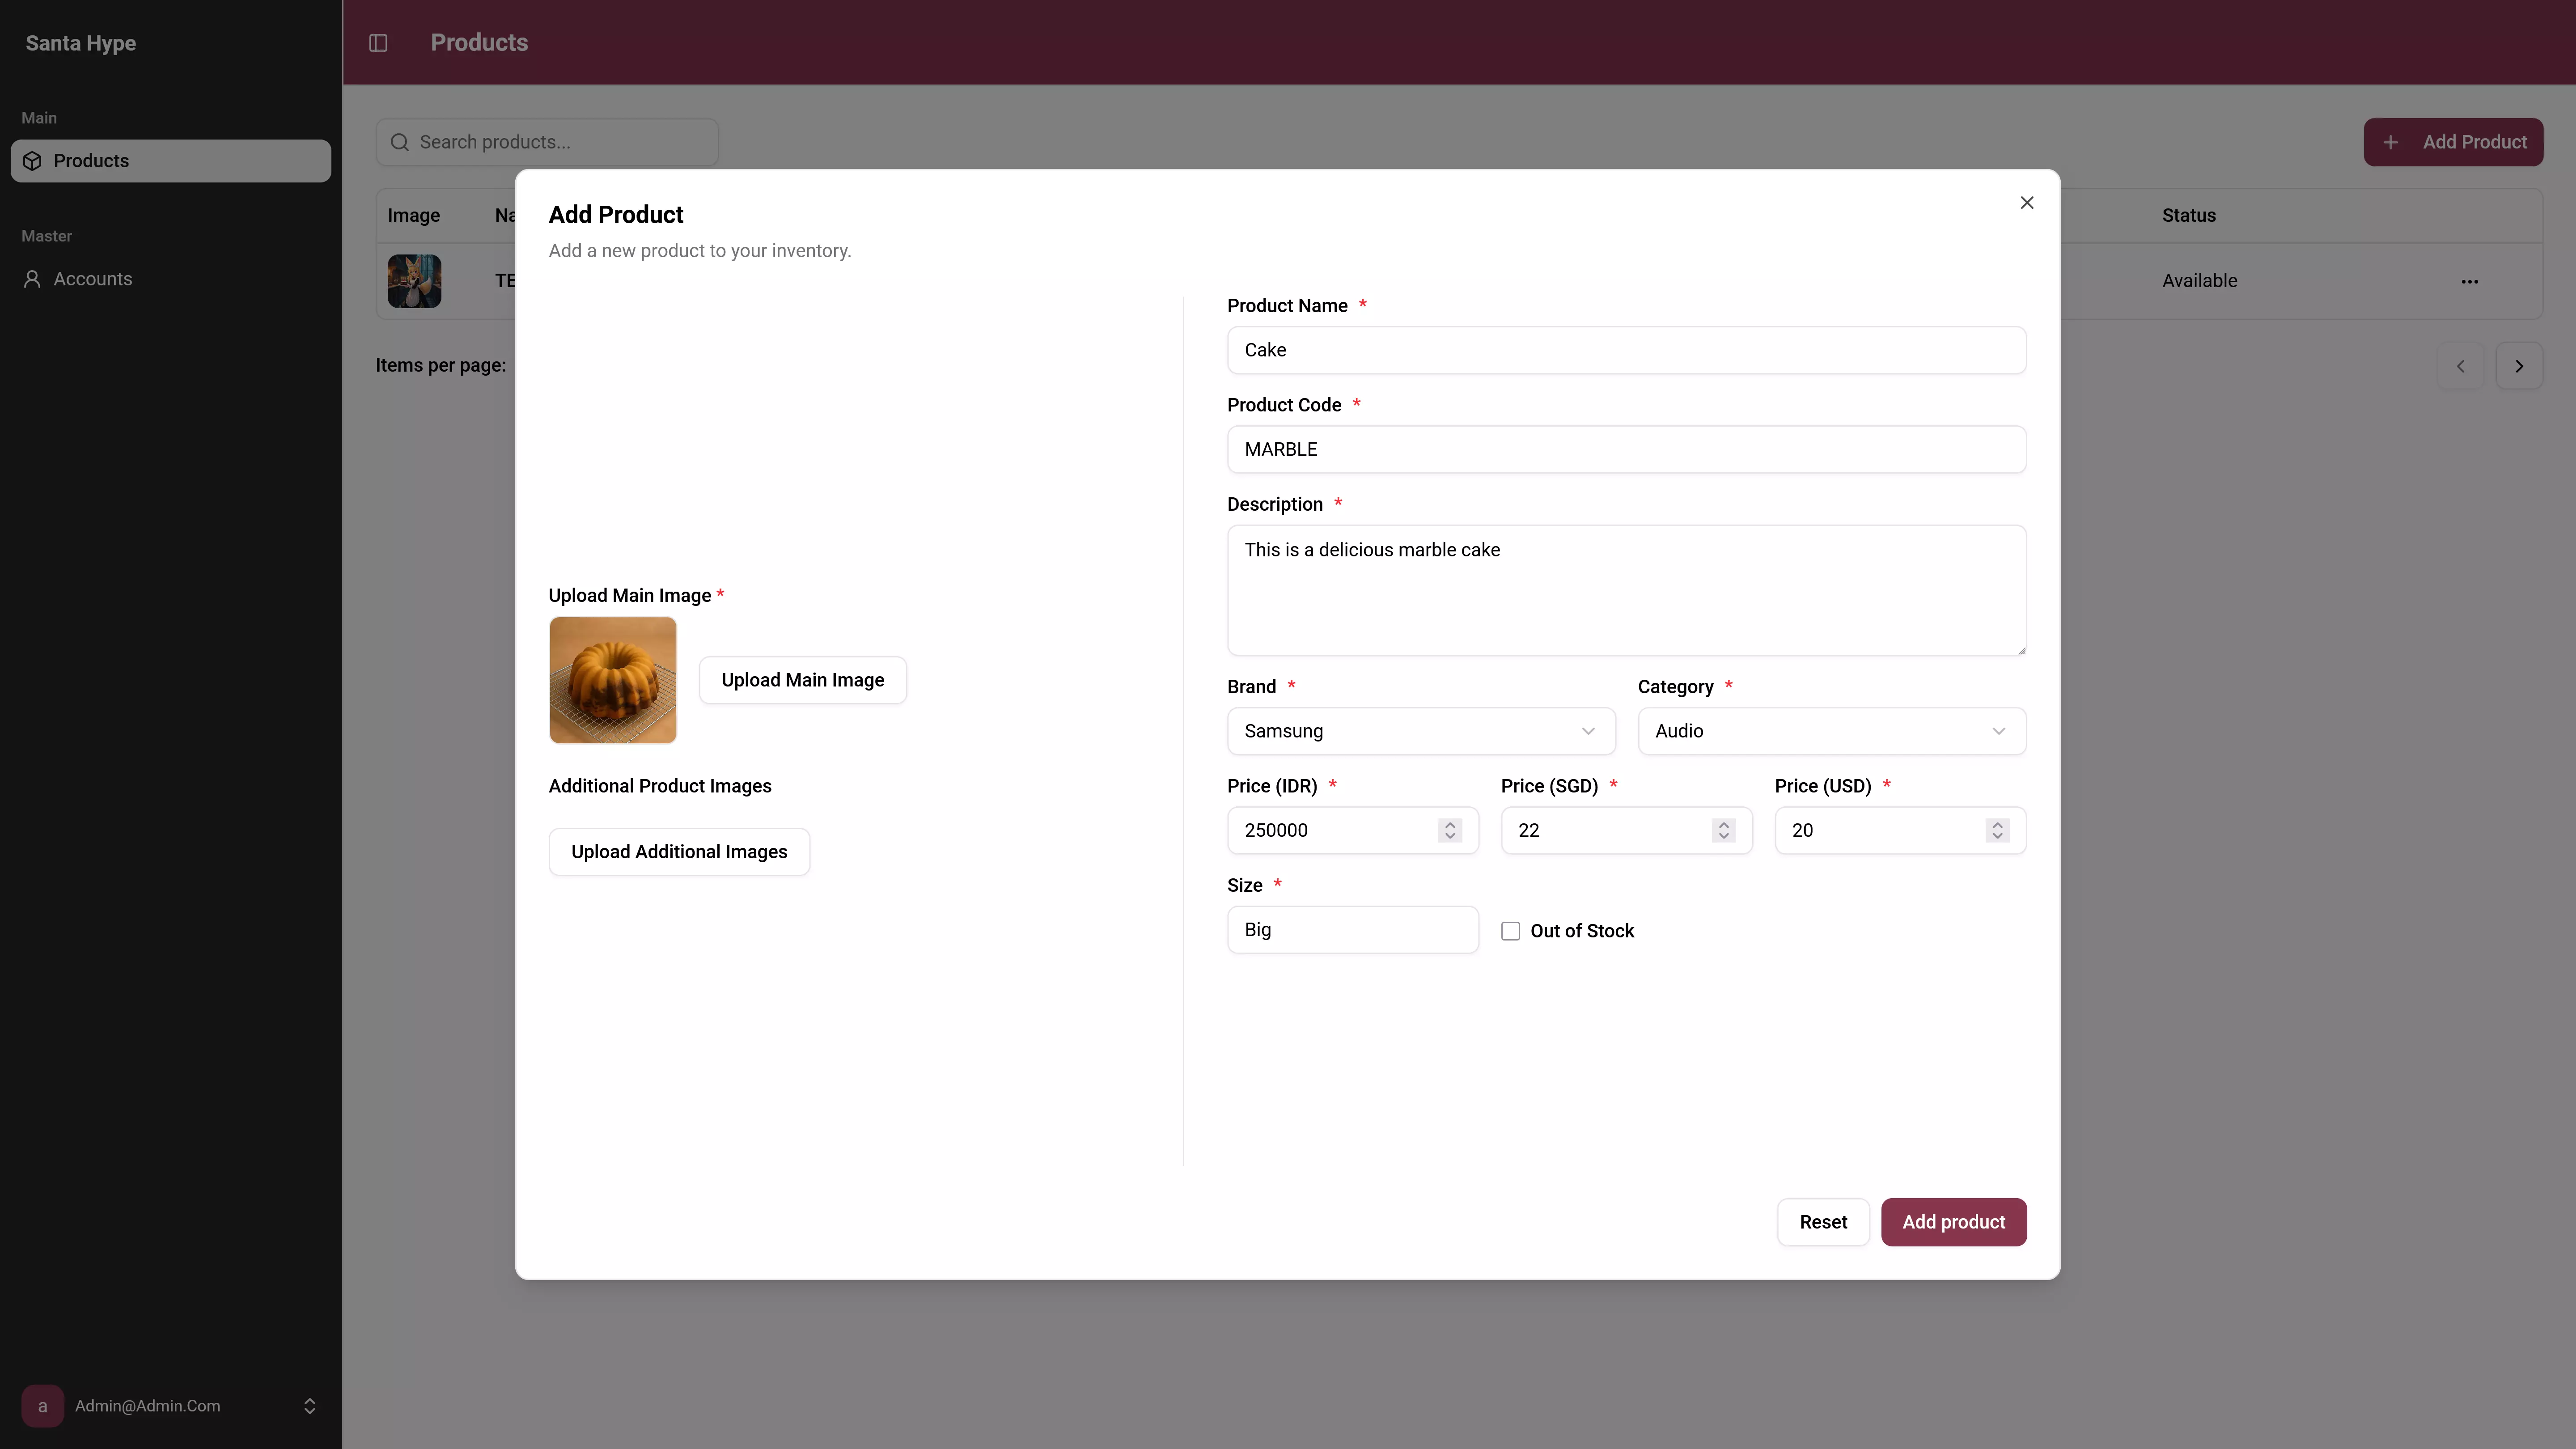
Task: Click the Reset button
Action: coord(1823,1222)
